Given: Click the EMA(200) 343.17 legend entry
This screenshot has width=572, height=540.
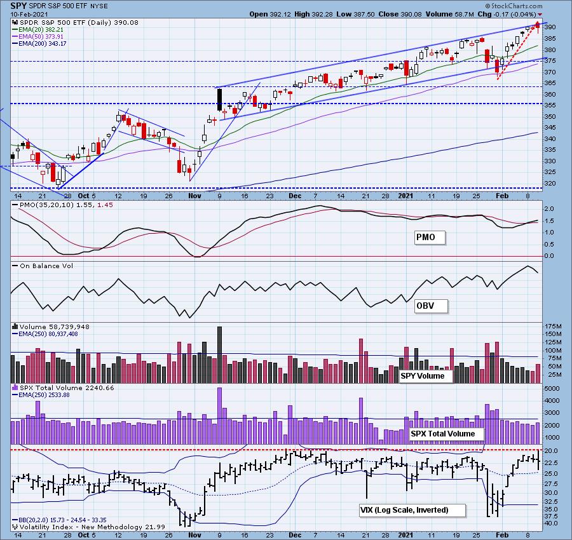Looking at the screenshot, I should (39, 43).
